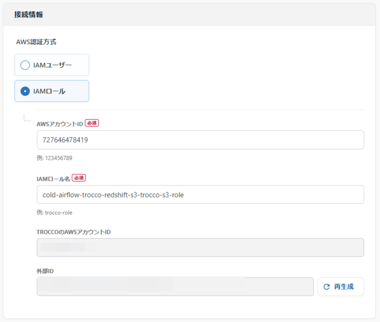Click the AWS認証方式 label
Screen dimensions: 380x322
(36, 42)
